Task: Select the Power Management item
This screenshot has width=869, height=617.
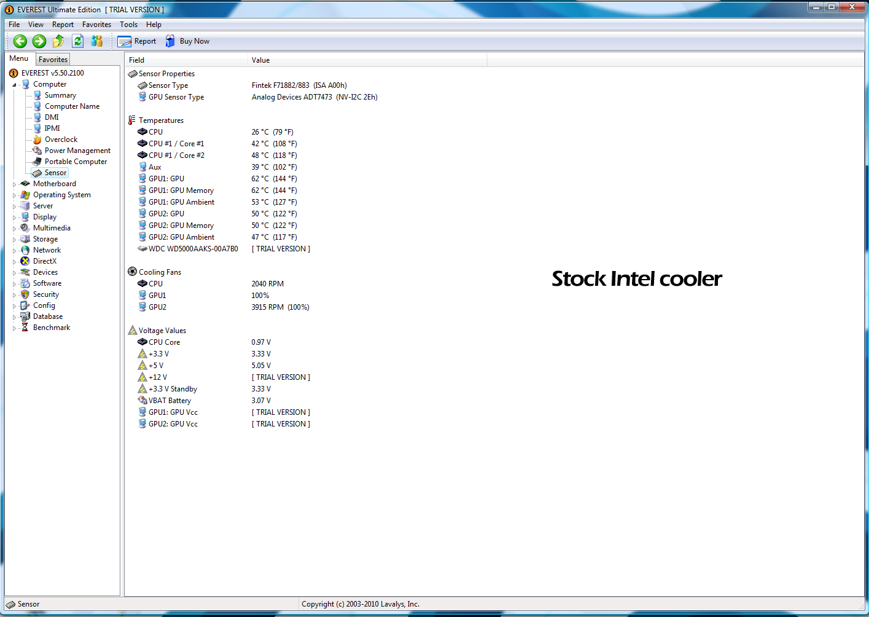Action: coord(77,151)
